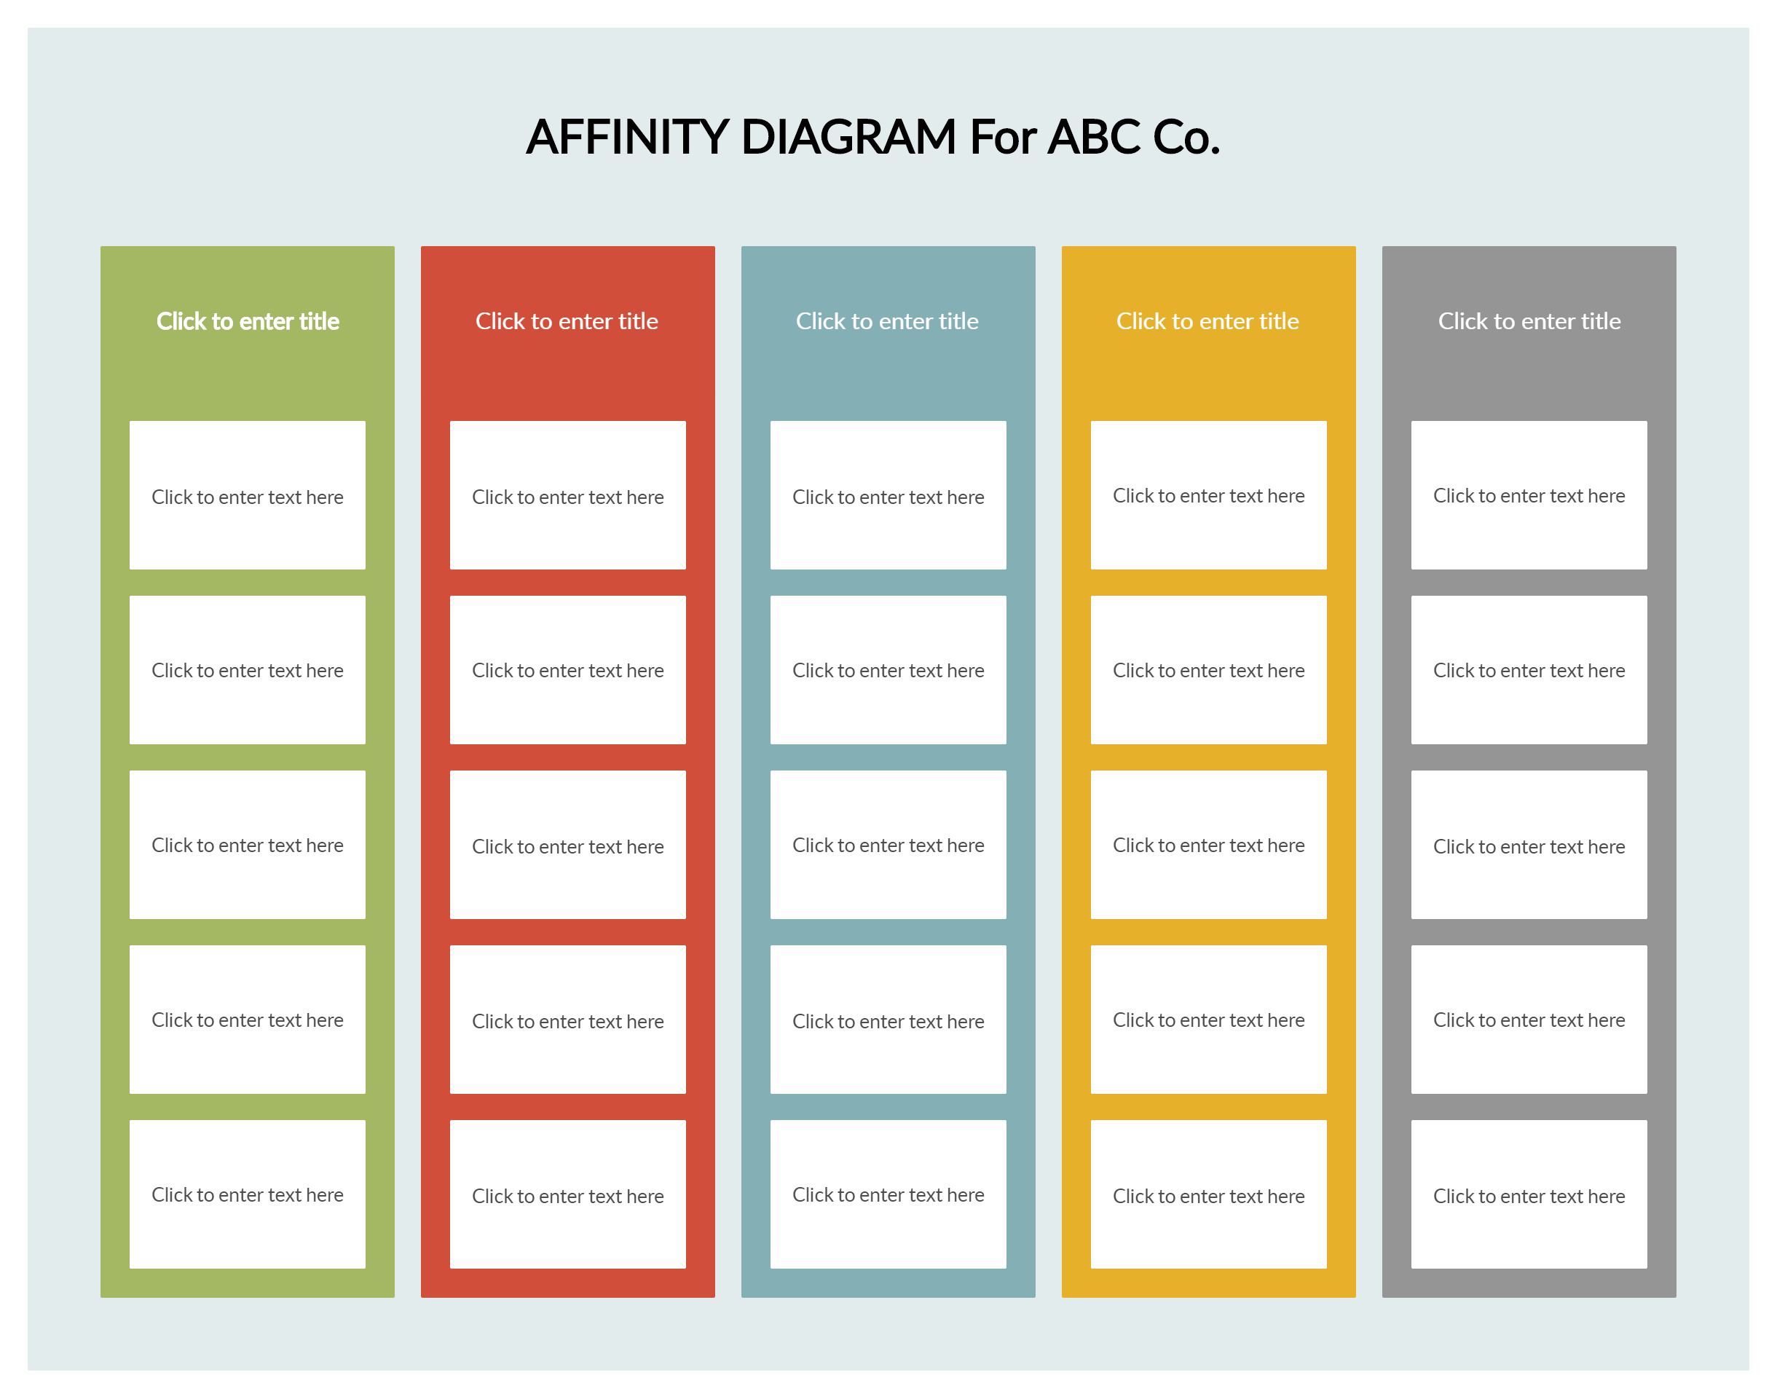Image resolution: width=1777 pixels, height=1399 pixels.
Task: Expand the teal column card options
Action: pyautogui.click(x=889, y=320)
